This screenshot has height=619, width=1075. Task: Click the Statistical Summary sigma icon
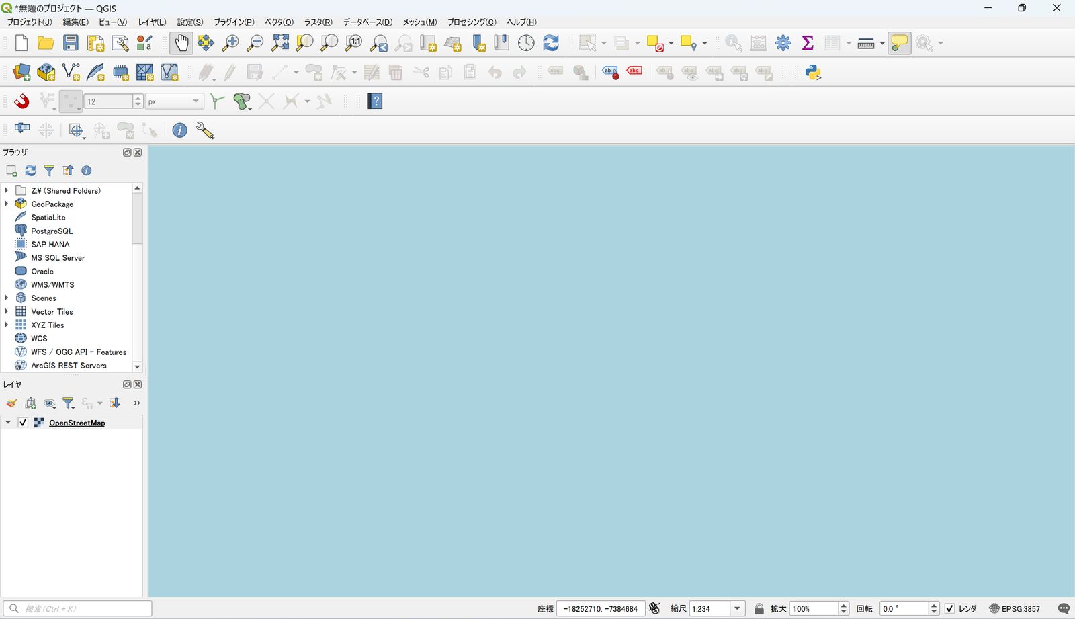[808, 43]
